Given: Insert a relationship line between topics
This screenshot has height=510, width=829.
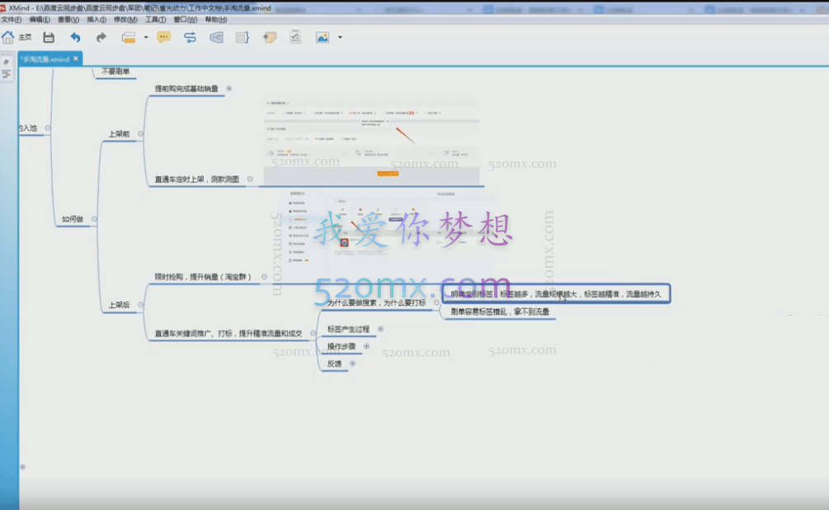Looking at the screenshot, I should pos(190,38).
